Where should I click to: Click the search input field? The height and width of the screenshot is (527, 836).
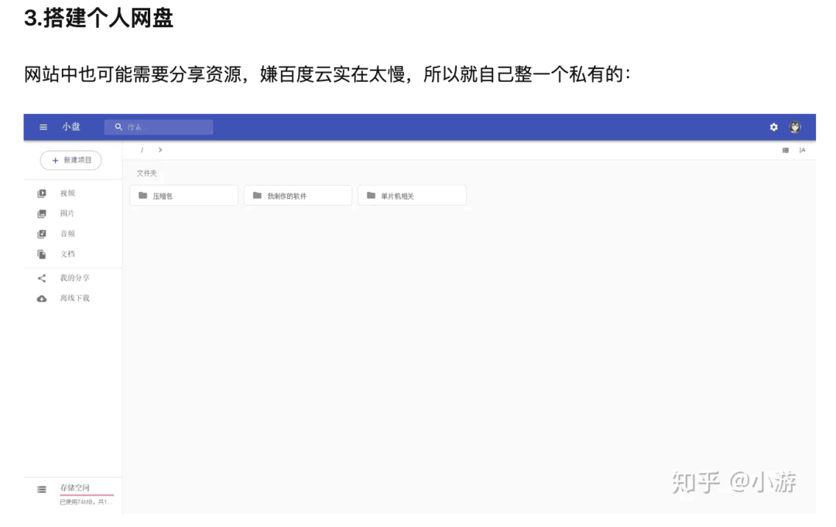(x=159, y=126)
